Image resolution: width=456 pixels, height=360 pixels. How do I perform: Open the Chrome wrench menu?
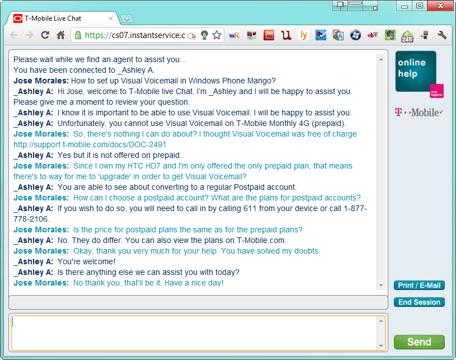point(442,35)
